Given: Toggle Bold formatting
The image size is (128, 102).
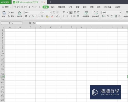Looking at the screenshot, I should click(x=26, y=16).
